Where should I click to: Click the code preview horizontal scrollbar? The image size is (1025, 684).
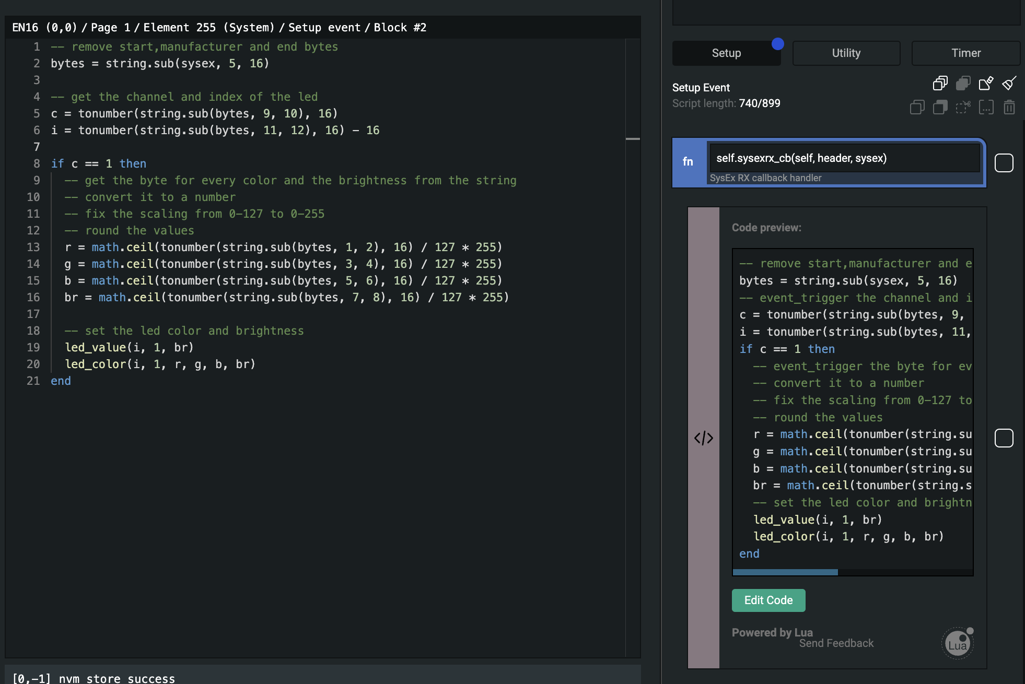click(x=785, y=572)
